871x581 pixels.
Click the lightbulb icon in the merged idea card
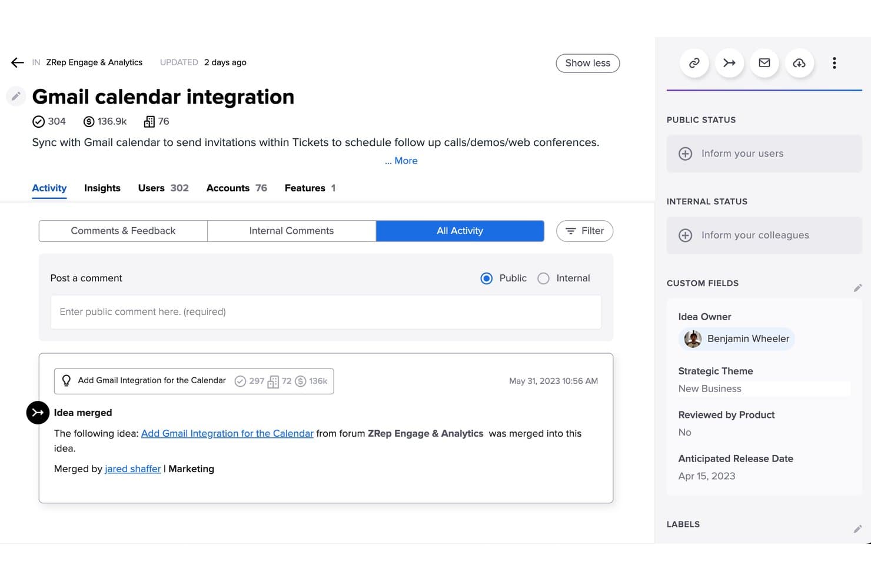tap(67, 381)
